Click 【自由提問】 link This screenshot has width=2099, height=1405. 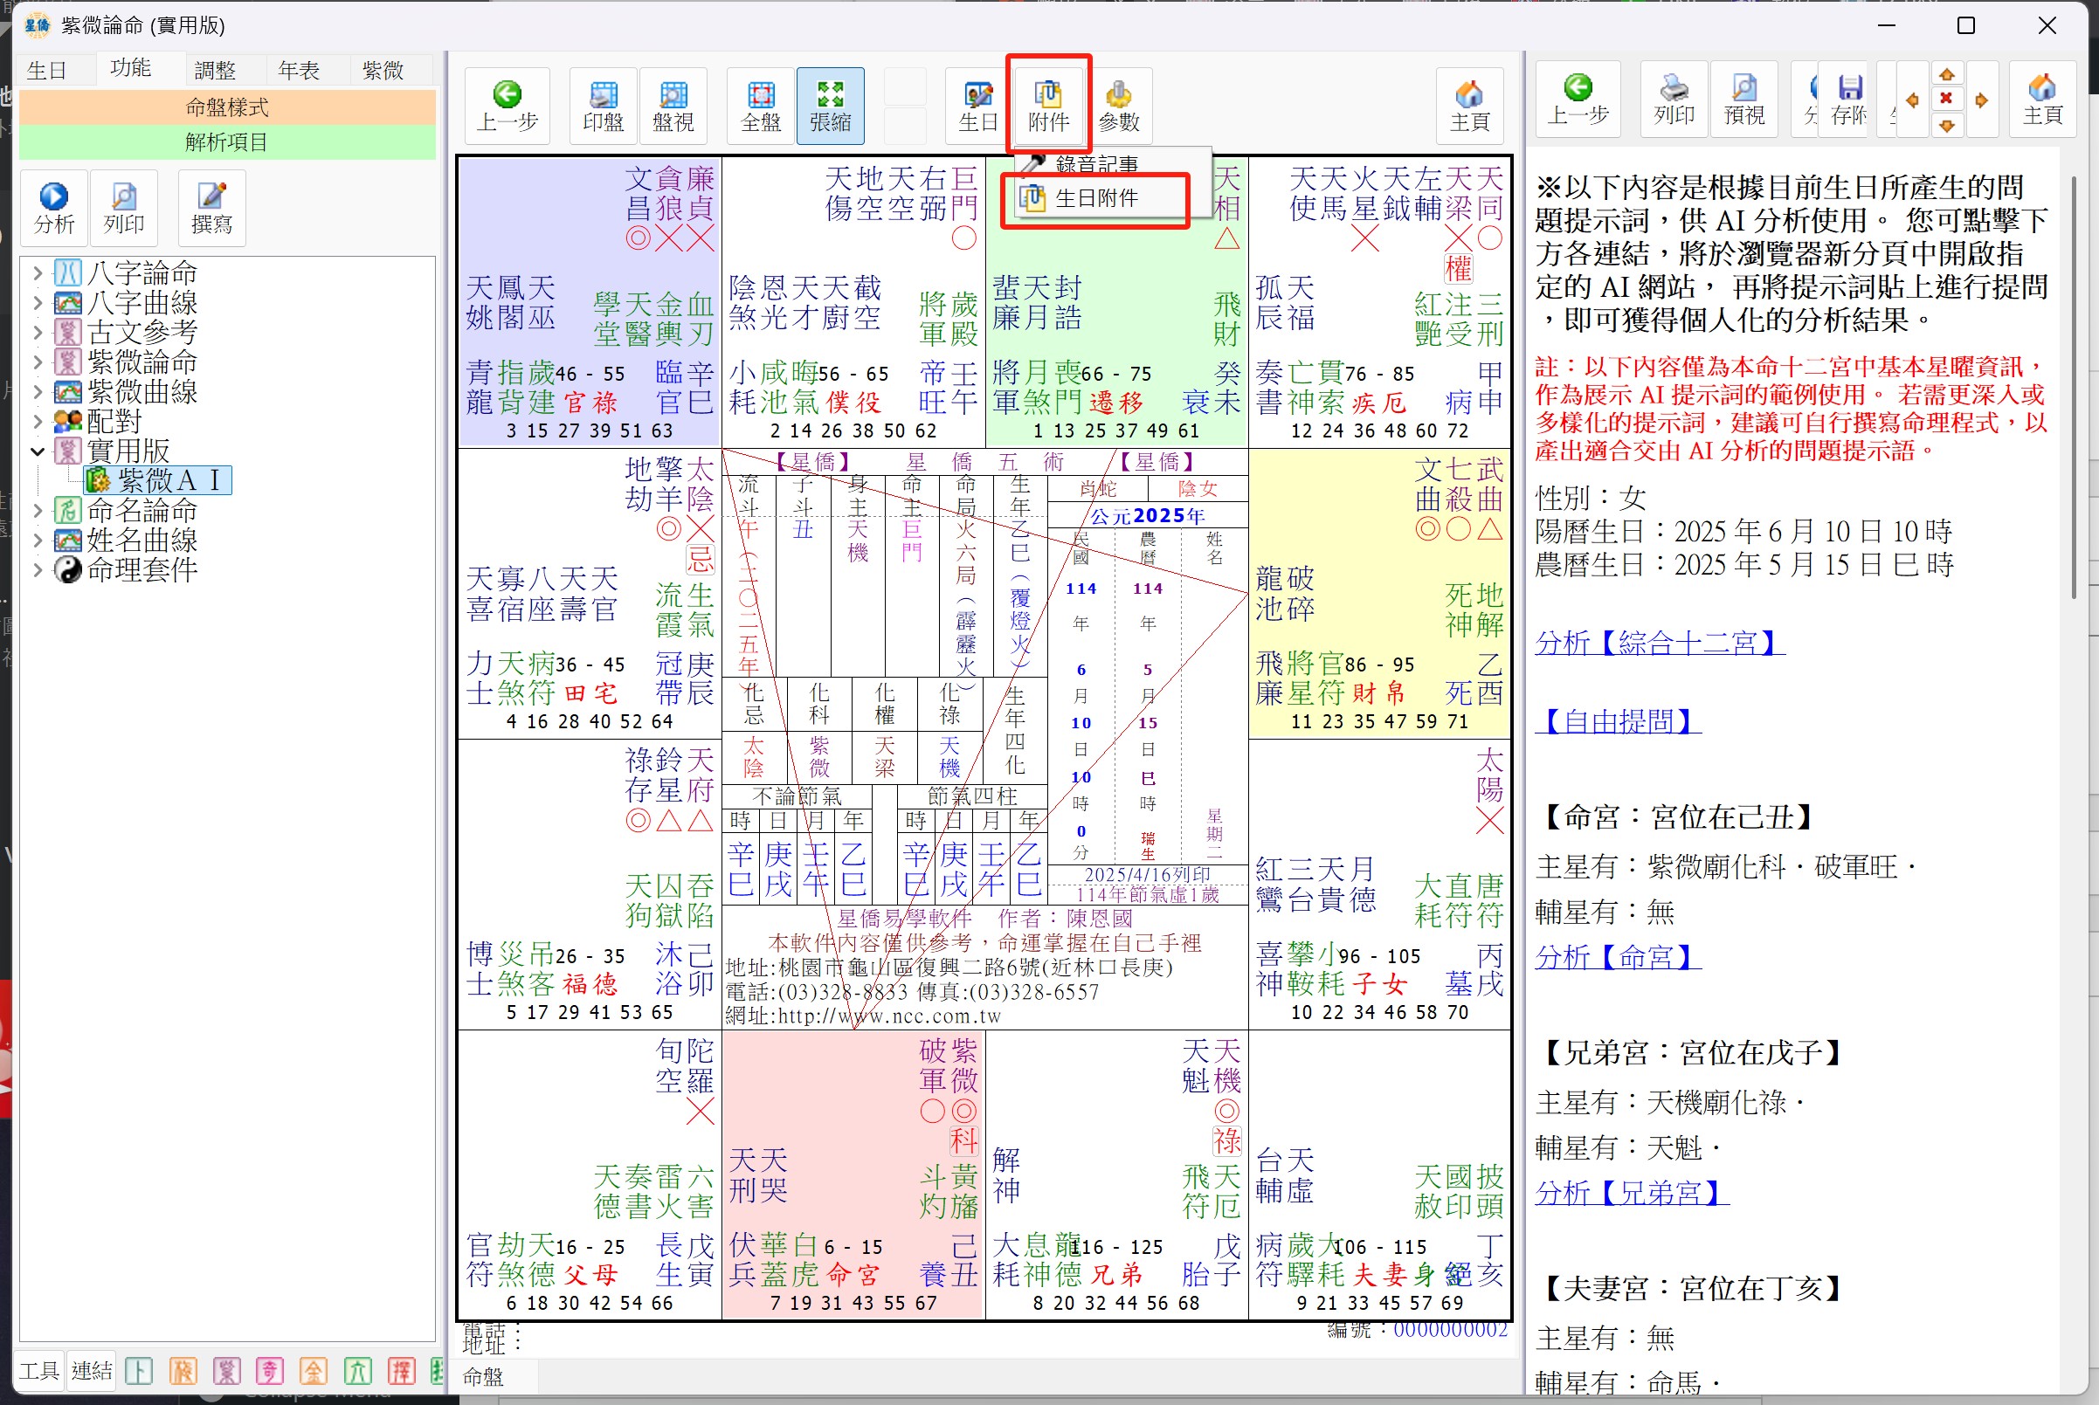tap(1618, 720)
